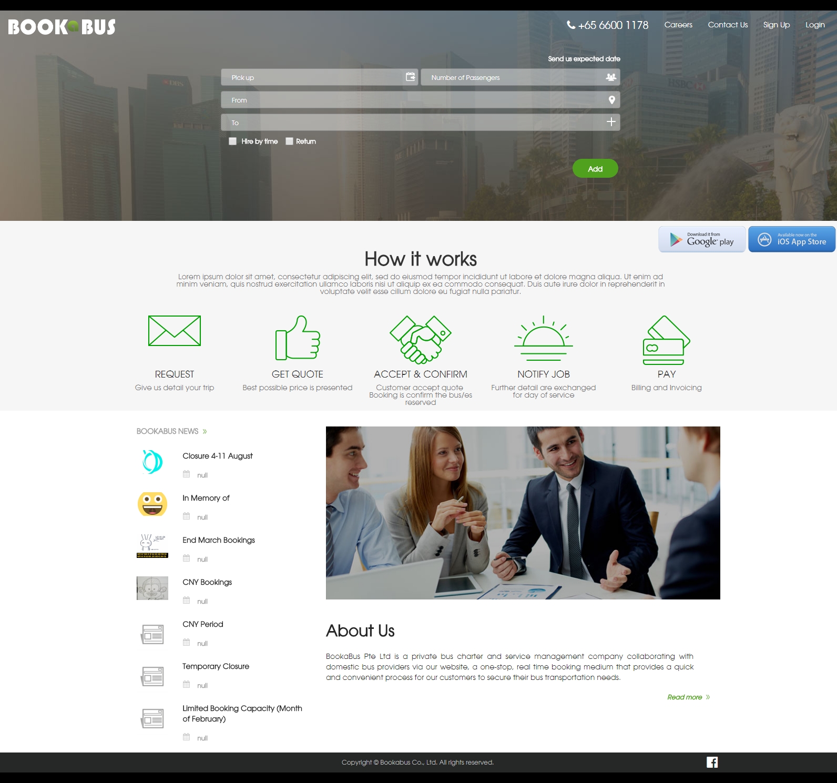Click the Request envelope icon
Screen dimensions: 837x783
coord(175,331)
